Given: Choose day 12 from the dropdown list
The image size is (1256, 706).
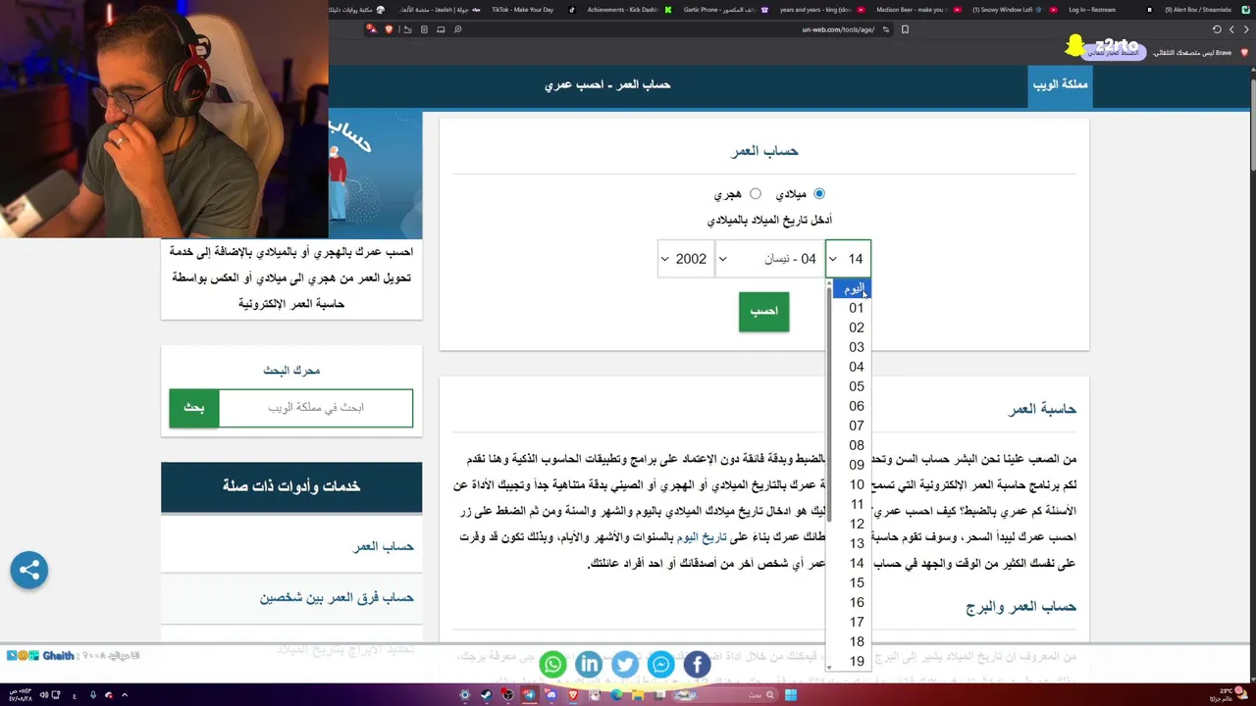Looking at the screenshot, I should point(851,524).
